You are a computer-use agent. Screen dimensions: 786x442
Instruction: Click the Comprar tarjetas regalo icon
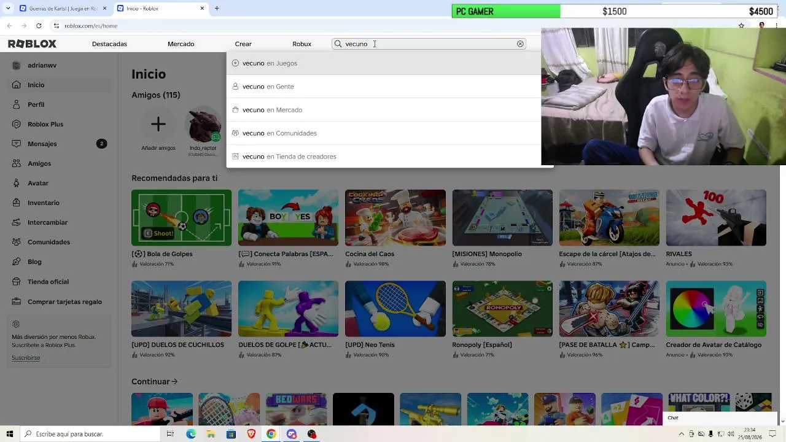pyautogui.click(x=17, y=301)
